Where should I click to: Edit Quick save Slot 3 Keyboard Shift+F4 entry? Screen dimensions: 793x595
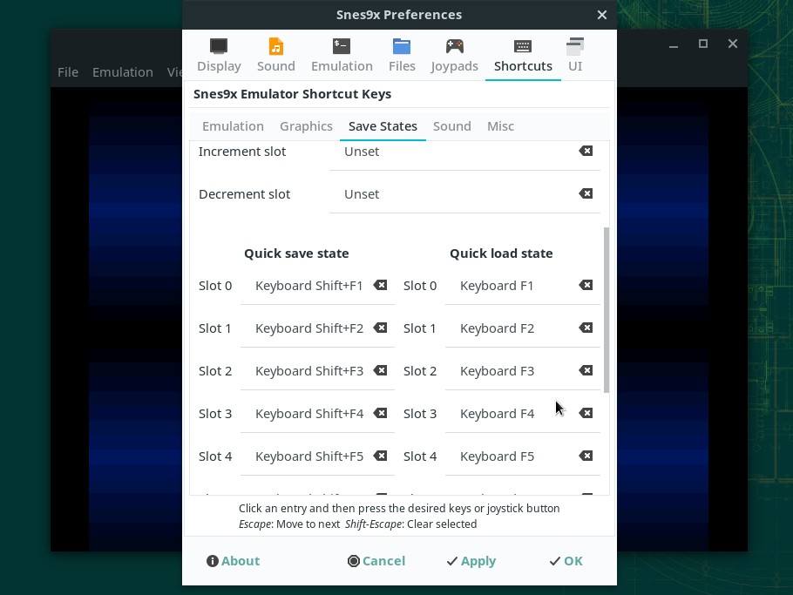click(x=317, y=414)
